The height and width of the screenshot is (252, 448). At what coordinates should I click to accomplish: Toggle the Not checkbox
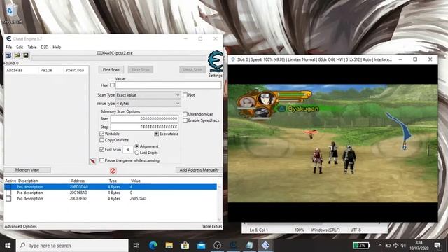click(x=185, y=95)
